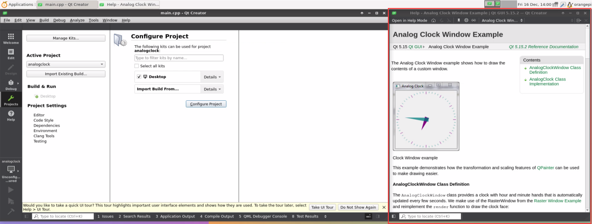This screenshot has height=224, width=592.
Task: Expand Import Build From Details
Action: click(212, 89)
